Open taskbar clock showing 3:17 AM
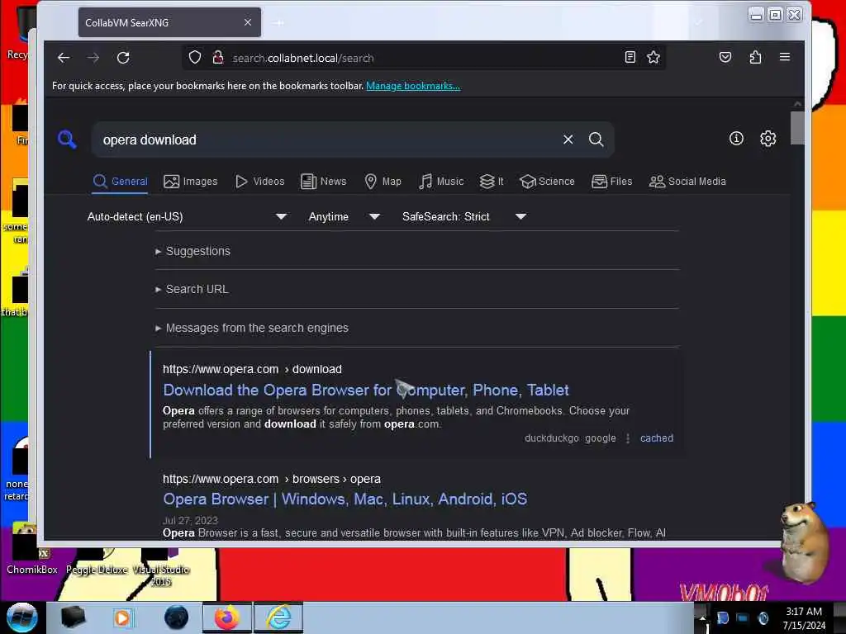The width and height of the screenshot is (846, 634). pos(803,617)
